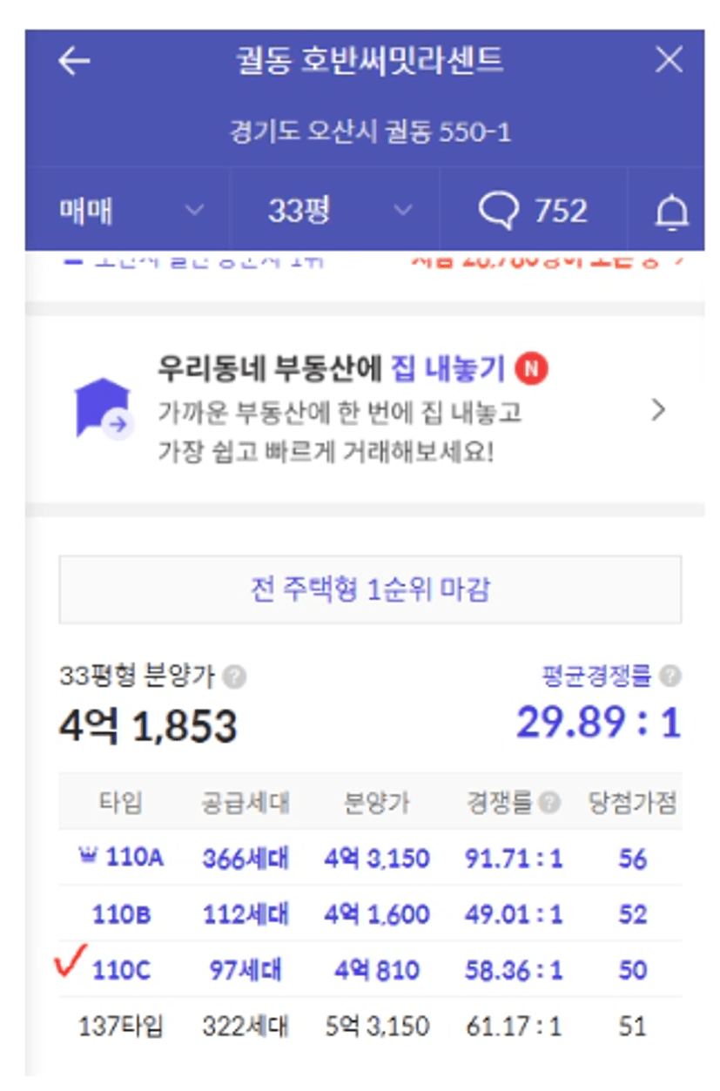Click the 97세대 supply cell
The width and height of the screenshot is (720, 1091).
coord(245,970)
